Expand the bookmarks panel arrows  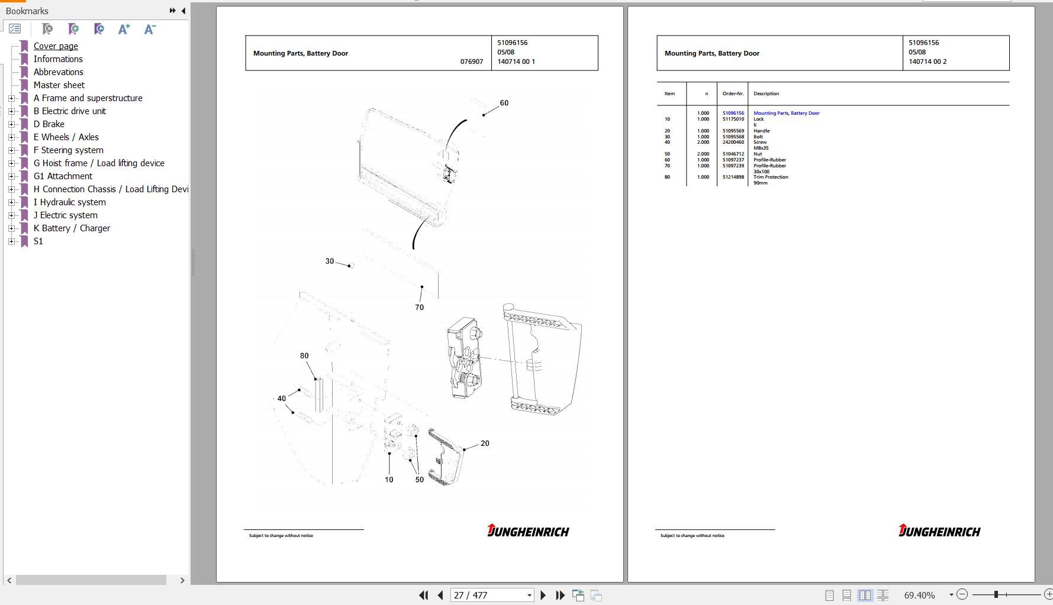172,11
